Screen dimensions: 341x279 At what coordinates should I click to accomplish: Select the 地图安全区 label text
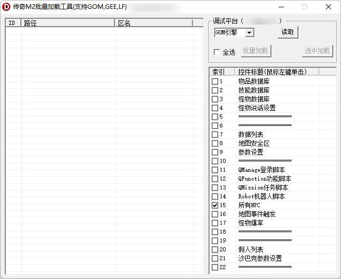(x=254, y=143)
